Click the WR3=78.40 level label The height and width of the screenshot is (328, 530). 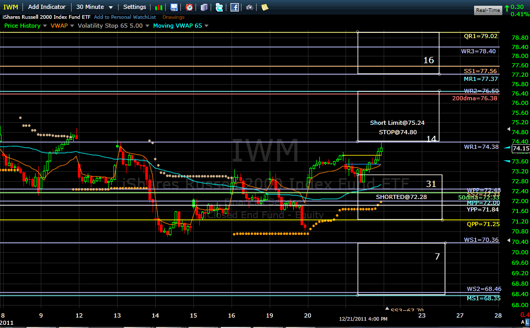(x=478, y=51)
